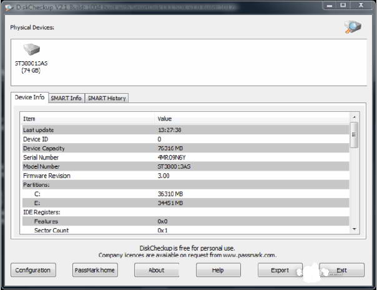Maximize the DiskCheckup window

(342, 5)
